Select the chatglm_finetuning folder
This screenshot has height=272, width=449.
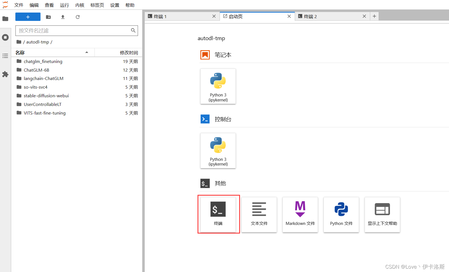[x=77, y=61]
